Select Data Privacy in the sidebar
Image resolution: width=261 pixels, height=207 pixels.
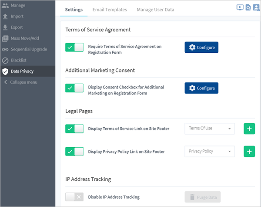(x=28, y=71)
